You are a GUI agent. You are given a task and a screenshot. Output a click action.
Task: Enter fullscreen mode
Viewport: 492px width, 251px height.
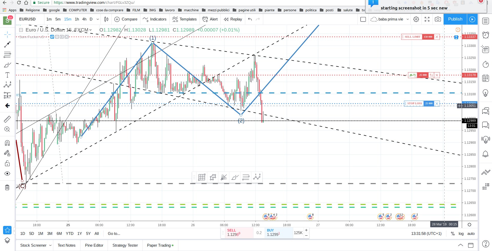pos(427,19)
